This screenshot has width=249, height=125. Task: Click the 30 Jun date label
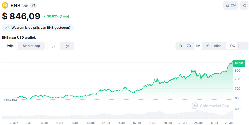click(13, 123)
